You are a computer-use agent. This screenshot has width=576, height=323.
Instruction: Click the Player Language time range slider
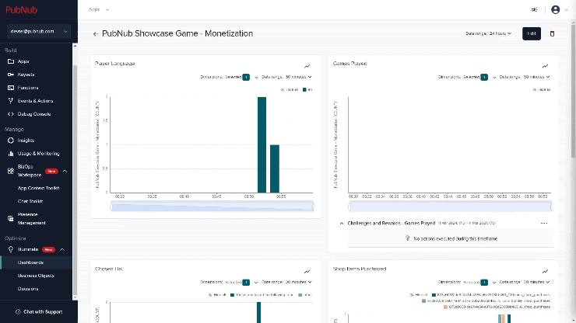212,207
